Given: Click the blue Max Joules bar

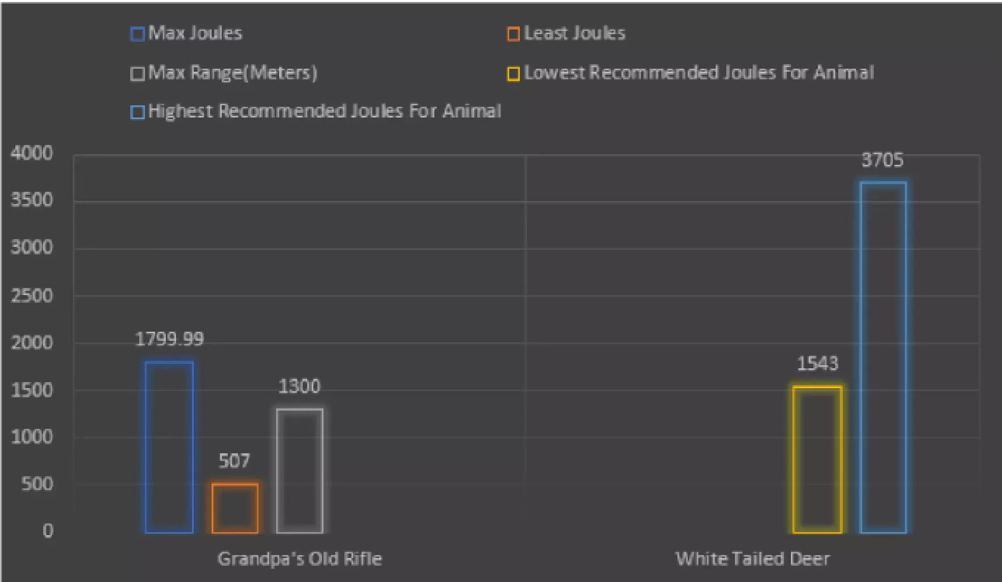Looking at the screenshot, I should (169, 448).
